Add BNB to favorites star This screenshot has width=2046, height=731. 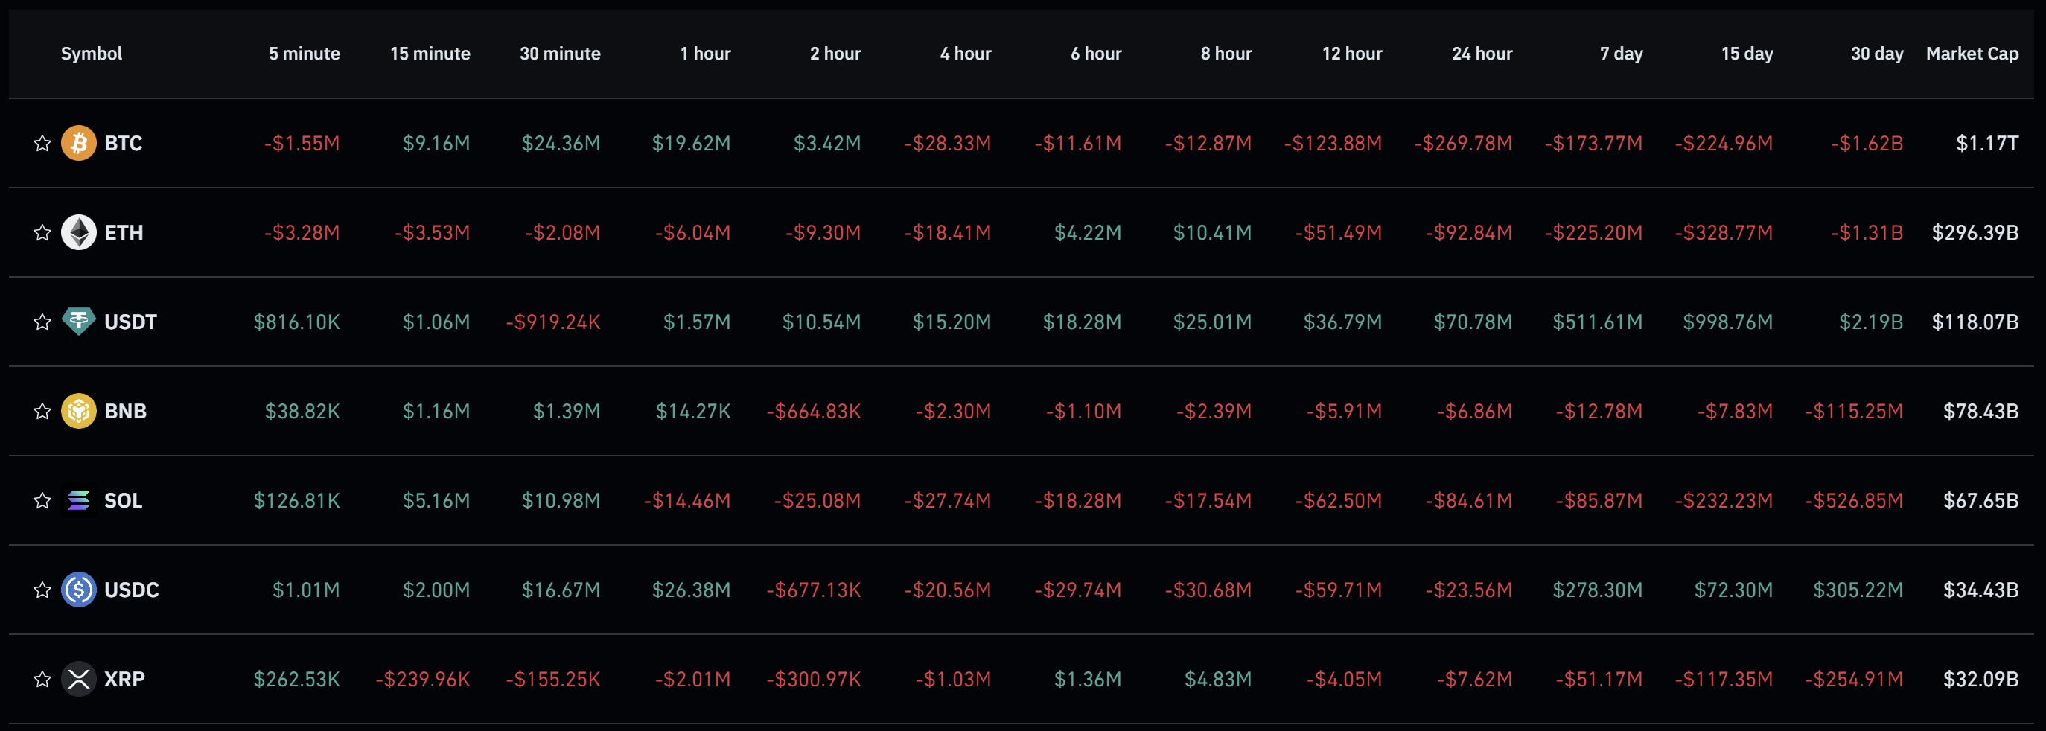pyautogui.click(x=42, y=411)
